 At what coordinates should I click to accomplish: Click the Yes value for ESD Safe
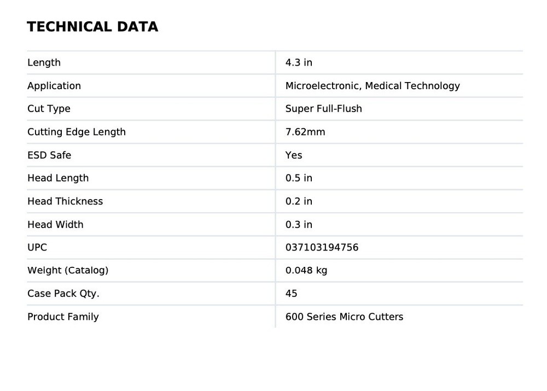pos(294,155)
